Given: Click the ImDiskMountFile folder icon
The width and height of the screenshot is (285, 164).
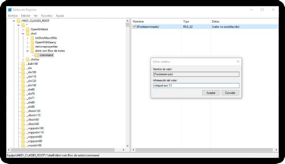Looking at the screenshot, I should pyautogui.click(x=32, y=38).
